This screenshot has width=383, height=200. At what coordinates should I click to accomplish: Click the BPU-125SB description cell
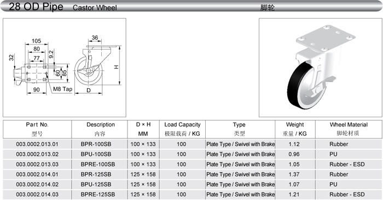pos(96,184)
